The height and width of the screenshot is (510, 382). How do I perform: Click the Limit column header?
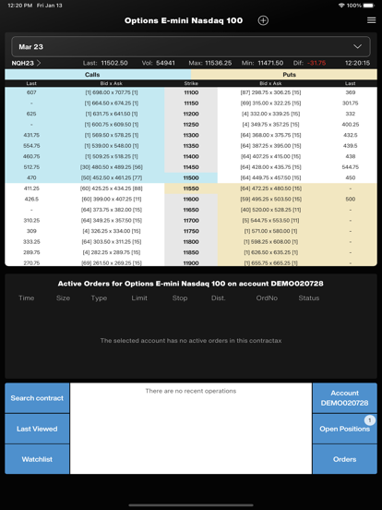tap(139, 297)
